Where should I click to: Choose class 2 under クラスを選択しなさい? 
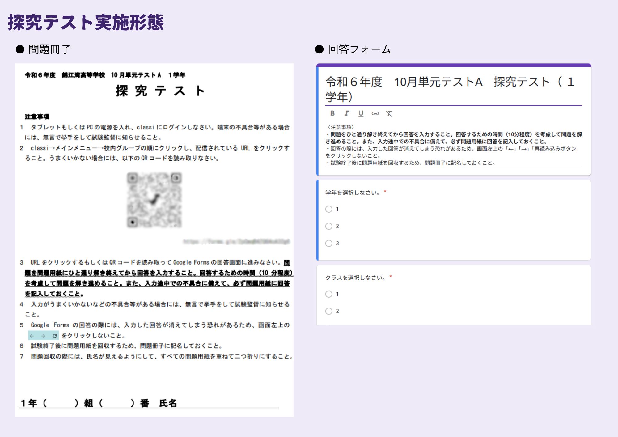click(x=329, y=311)
